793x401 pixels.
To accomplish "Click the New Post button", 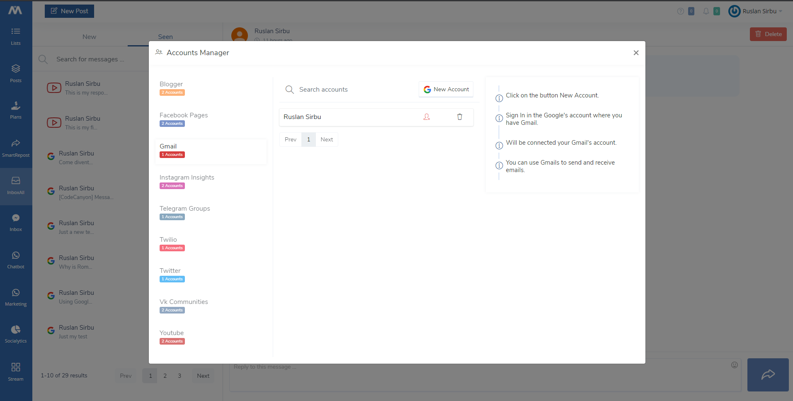I will [69, 11].
